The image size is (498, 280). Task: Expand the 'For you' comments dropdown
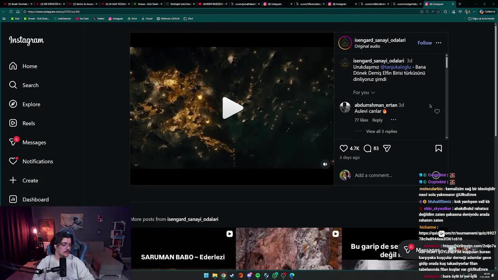[364, 92]
